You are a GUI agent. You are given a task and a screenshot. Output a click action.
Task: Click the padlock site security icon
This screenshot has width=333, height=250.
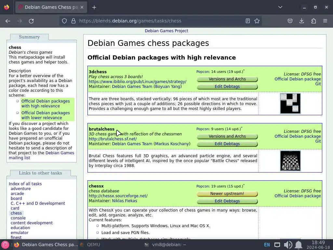click(73, 21)
